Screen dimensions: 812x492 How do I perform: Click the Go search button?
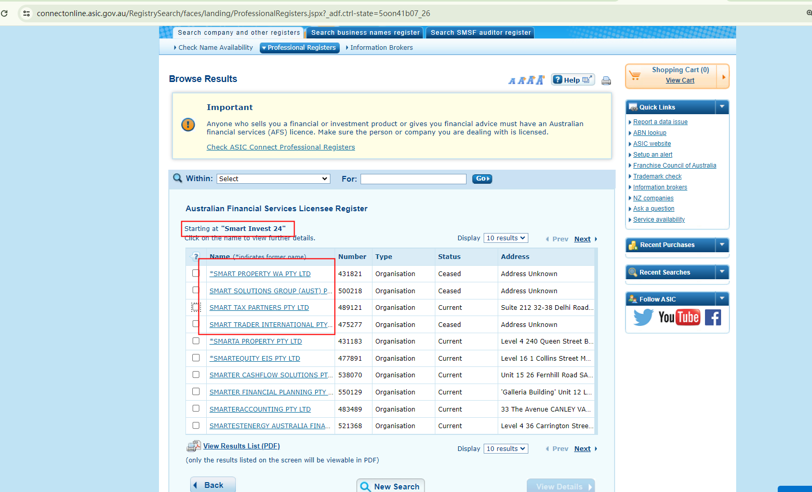tap(482, 179)
